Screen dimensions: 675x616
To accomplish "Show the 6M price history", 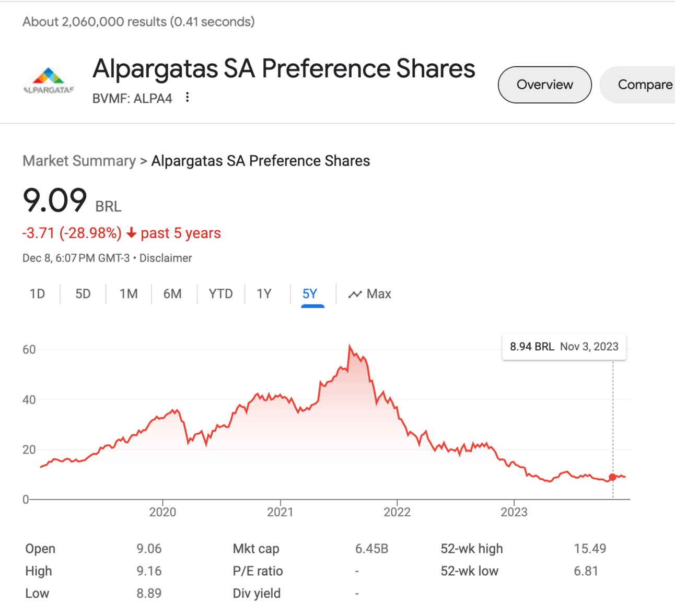I will [172, 294].
